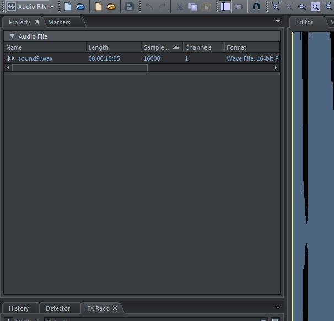Click the scissors cut icon
The width and height of the screenshot is (334, 321).
pyautogui.click(x=179, y=7)
